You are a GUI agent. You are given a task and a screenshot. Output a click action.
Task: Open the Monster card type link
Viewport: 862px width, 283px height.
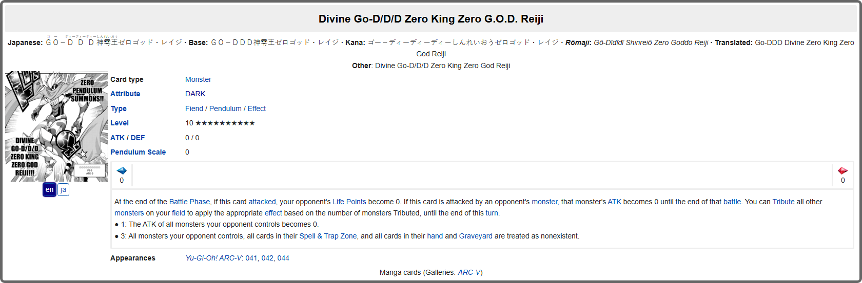pos(198,79)
